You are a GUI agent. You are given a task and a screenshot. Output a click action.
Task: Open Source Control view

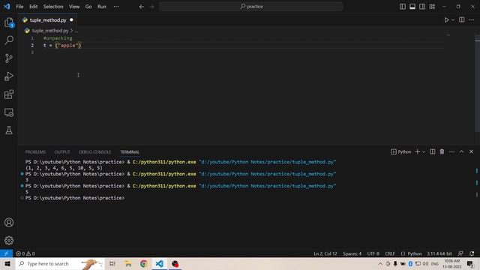point(9,58)
